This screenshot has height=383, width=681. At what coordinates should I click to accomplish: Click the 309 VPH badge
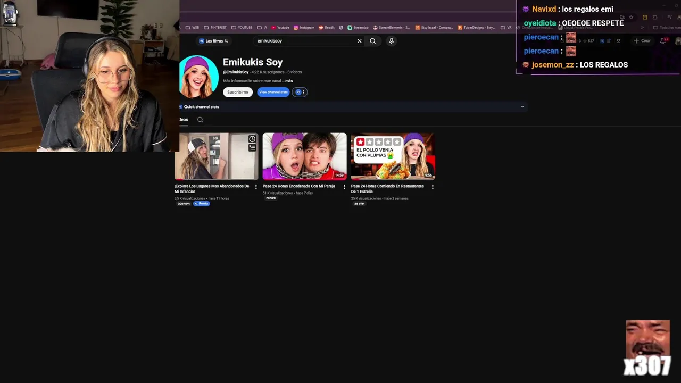coord(184,204)
